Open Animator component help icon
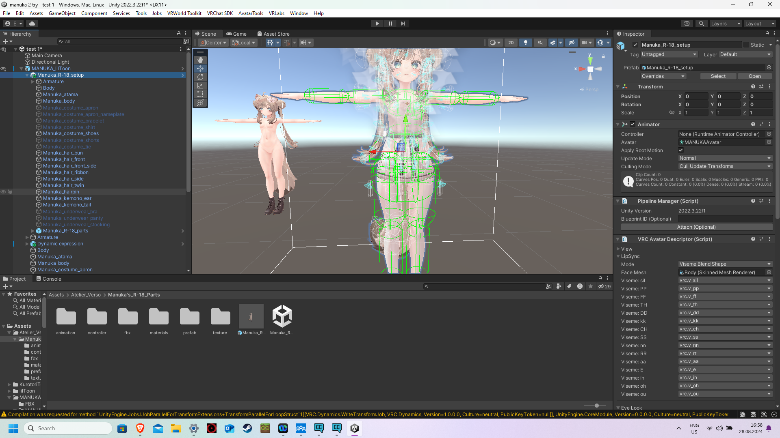This screenshot has width=780, height=438. pos(753,124)
